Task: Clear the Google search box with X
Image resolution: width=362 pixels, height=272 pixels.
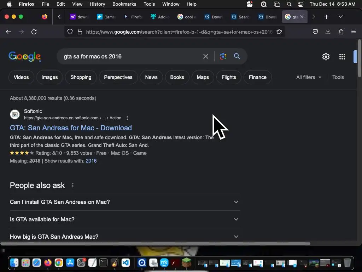Action: point(205,56)
